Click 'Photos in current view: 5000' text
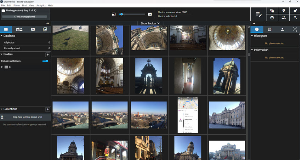Screen dimensions: 301x160 tap(172, 12)
